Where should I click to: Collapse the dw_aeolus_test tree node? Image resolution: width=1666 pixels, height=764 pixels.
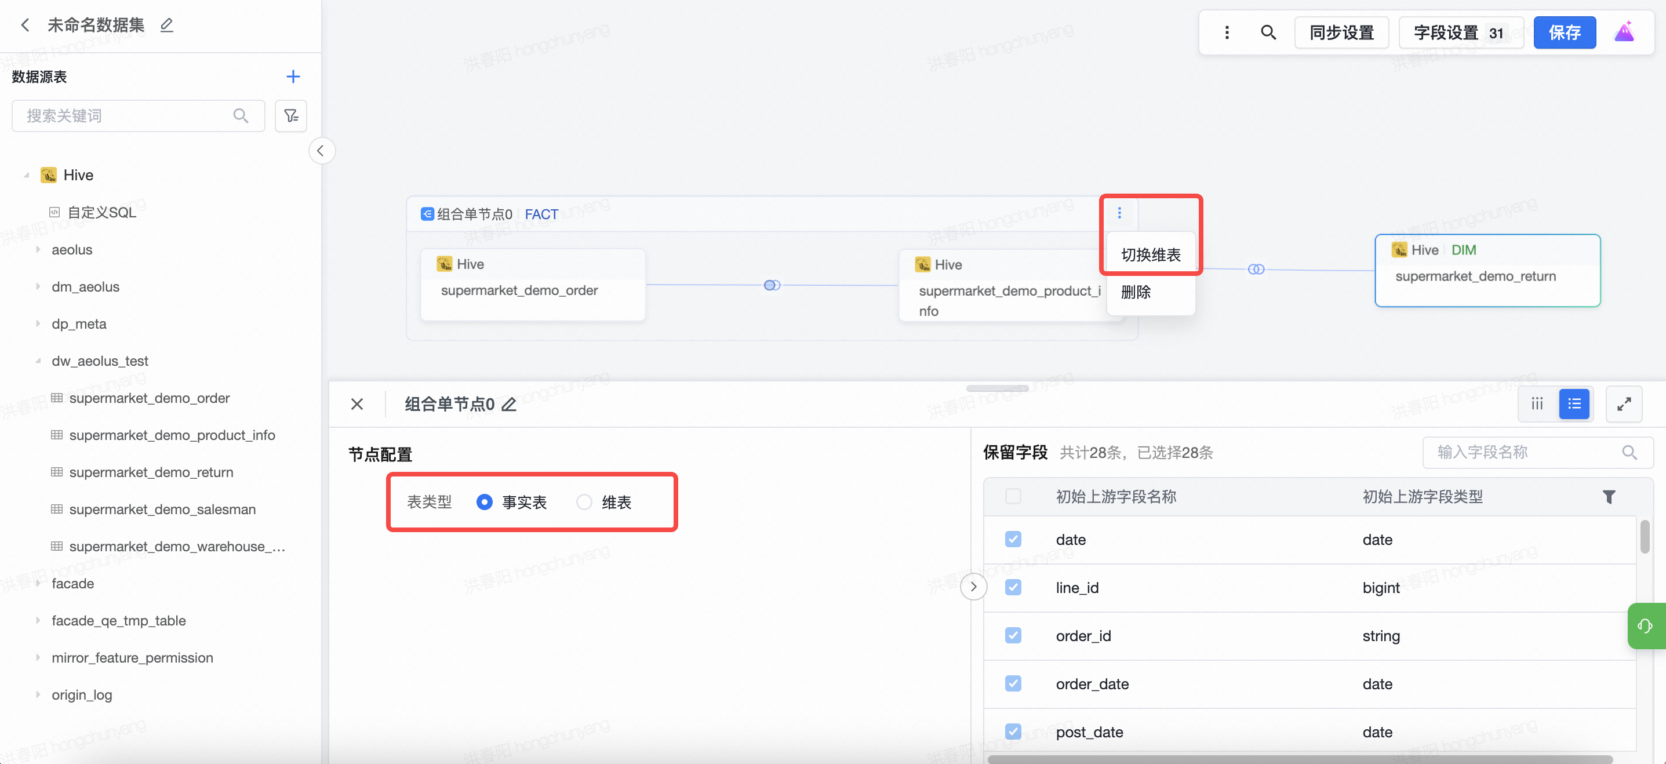(38, 361)
